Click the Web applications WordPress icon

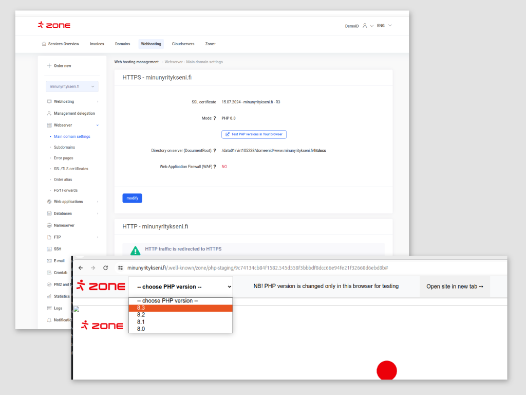pyautogui.click(x=49, y=202)
